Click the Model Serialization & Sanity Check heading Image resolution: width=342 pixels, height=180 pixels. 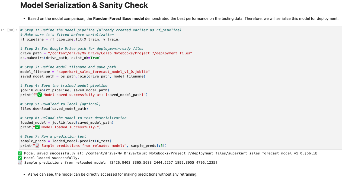84,5
